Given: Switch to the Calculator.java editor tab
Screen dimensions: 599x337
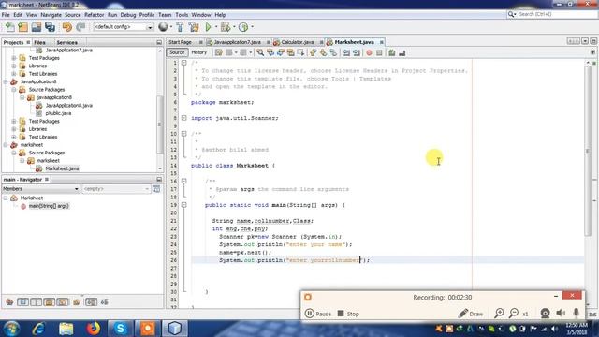Looking at the screenshot, I should point(298,42).
